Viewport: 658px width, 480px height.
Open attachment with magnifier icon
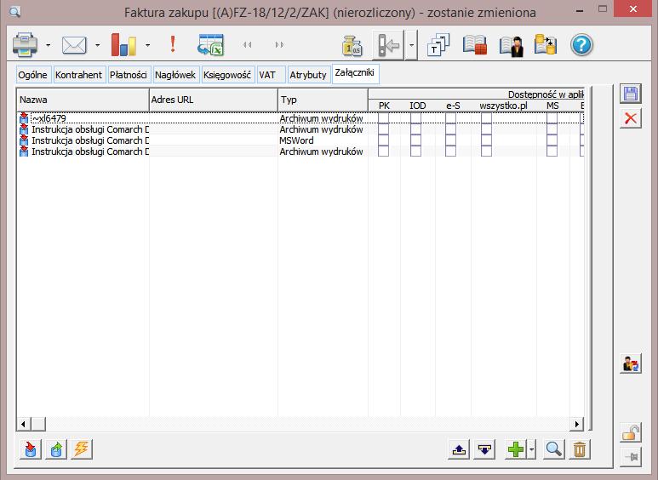point(553,449)
